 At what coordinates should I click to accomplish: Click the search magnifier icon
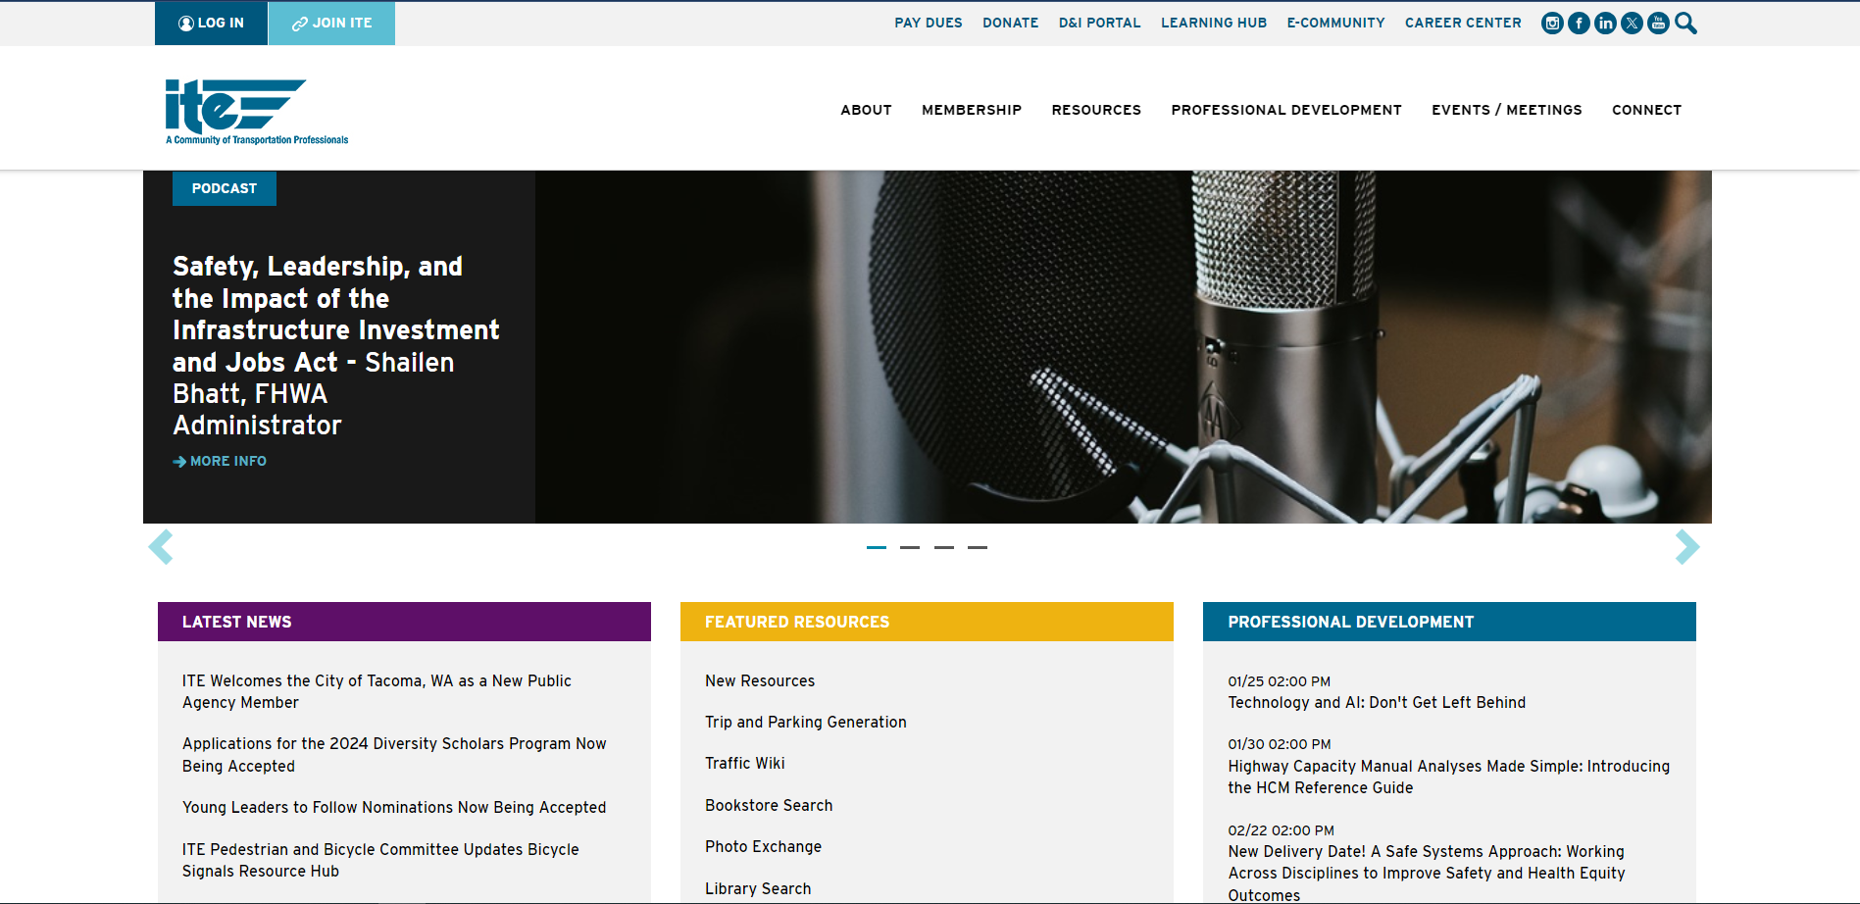(1685, 24)
